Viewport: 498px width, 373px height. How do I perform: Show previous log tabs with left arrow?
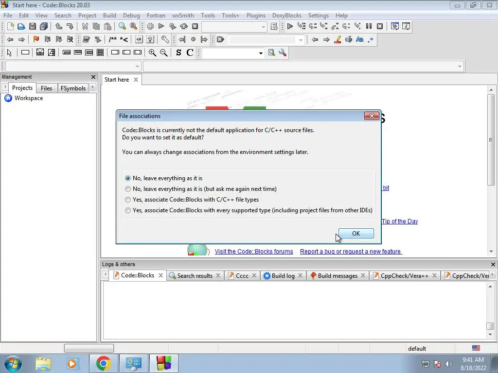coord(106,274)
